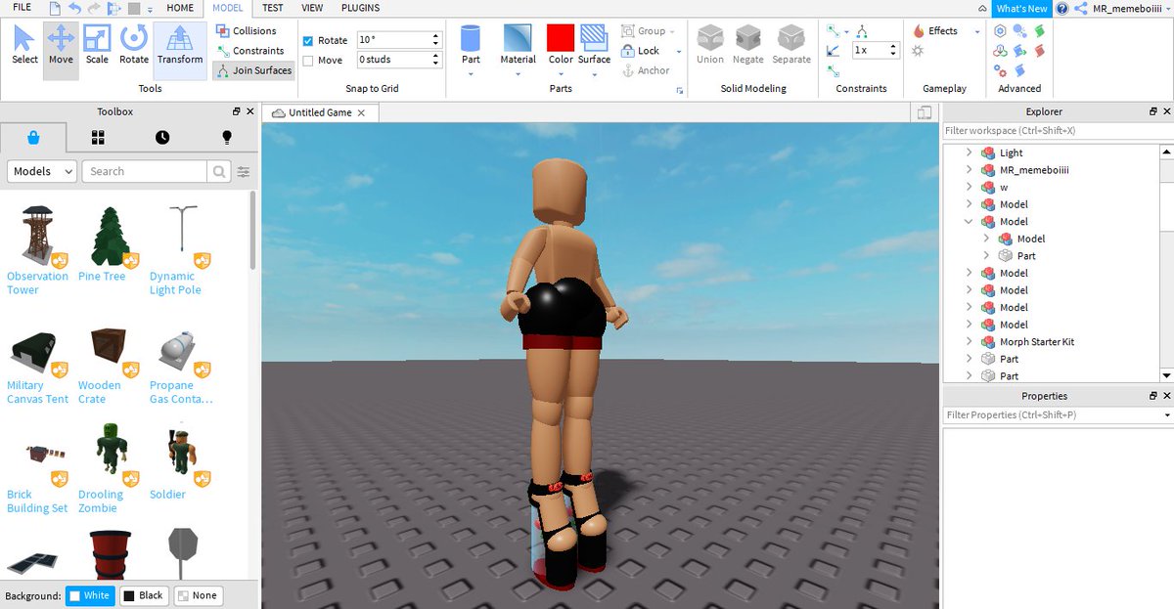Click the What's New button

click(1021, 8)
